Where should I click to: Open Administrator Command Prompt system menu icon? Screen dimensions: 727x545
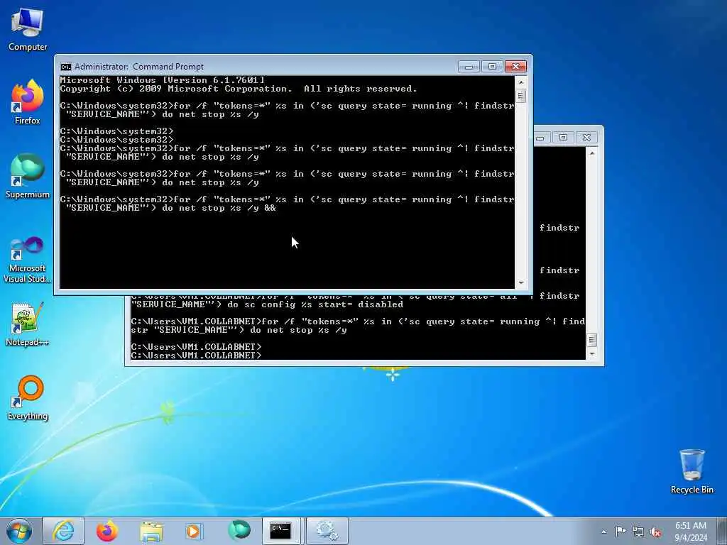tap(66, 67)
